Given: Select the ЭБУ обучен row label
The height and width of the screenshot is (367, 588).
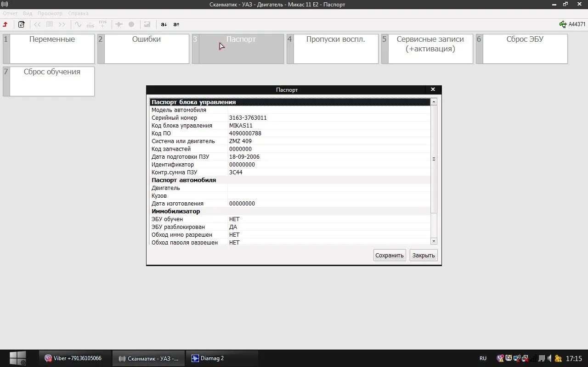Looking at the screenshot, I should [x=167, y=219].
